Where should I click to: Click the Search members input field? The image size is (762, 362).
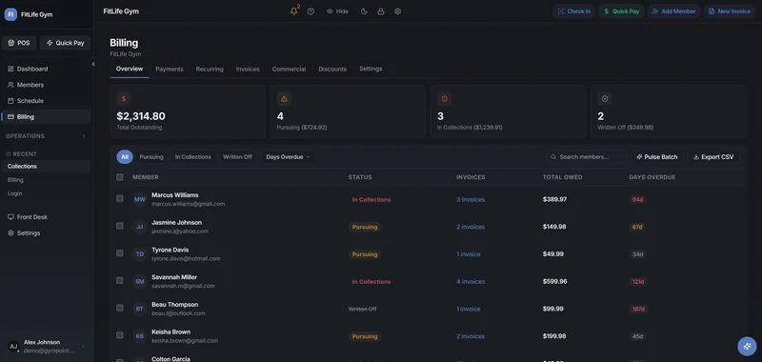(587, 157)
